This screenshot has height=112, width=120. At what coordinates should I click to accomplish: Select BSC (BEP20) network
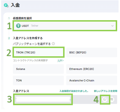pyautogui.click(x=92, y=52)
